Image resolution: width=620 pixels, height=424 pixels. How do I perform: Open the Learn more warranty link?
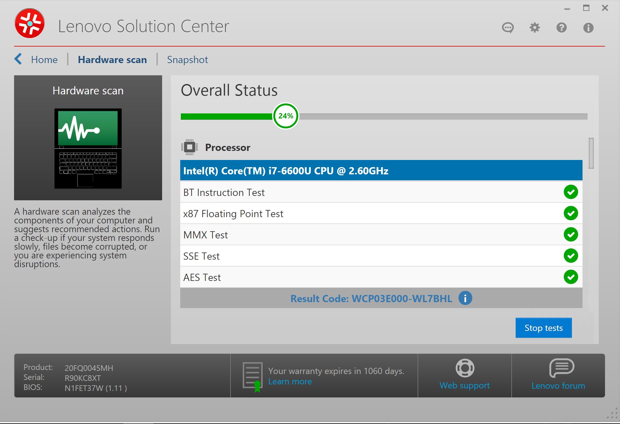[290, 382]
